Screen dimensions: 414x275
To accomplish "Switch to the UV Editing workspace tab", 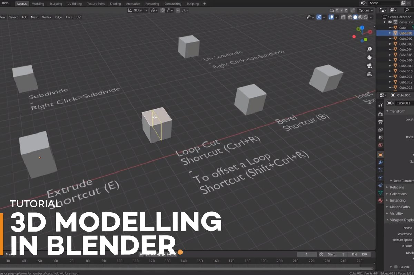I will (75, 4).
